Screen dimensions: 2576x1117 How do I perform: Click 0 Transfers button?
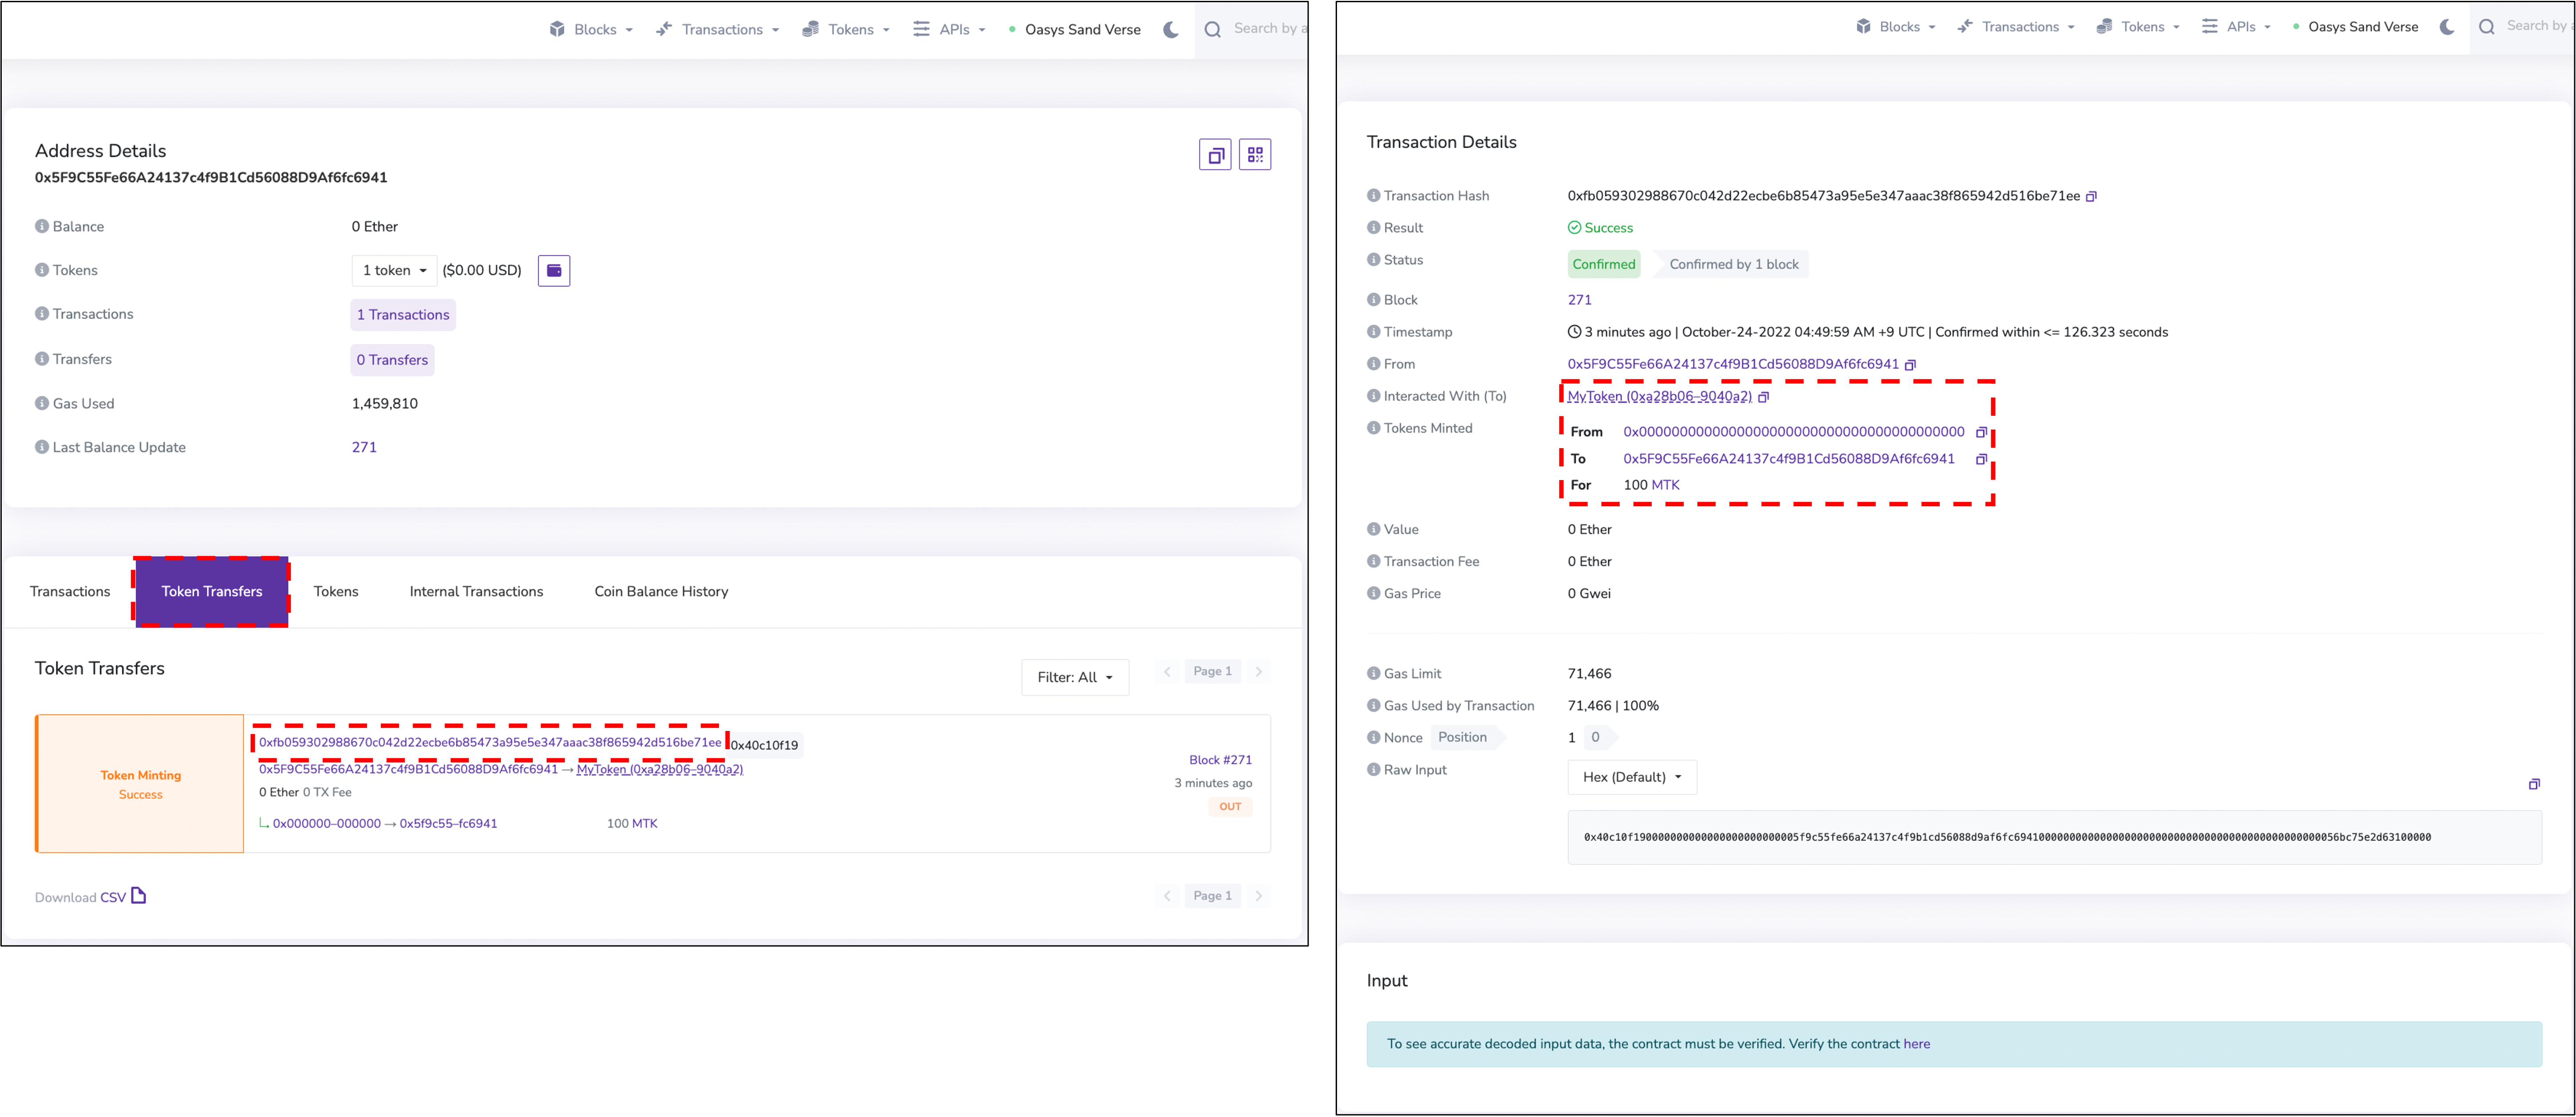pos(392,360)
